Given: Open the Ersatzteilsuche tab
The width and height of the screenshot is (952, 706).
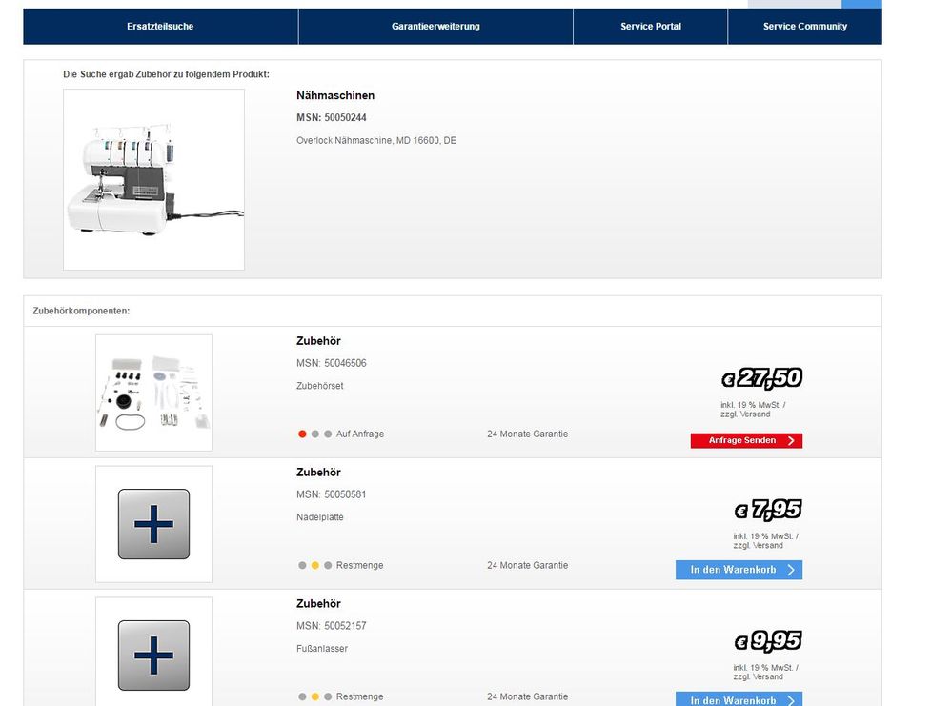Looking at the screenshot, I should (160, 27).
